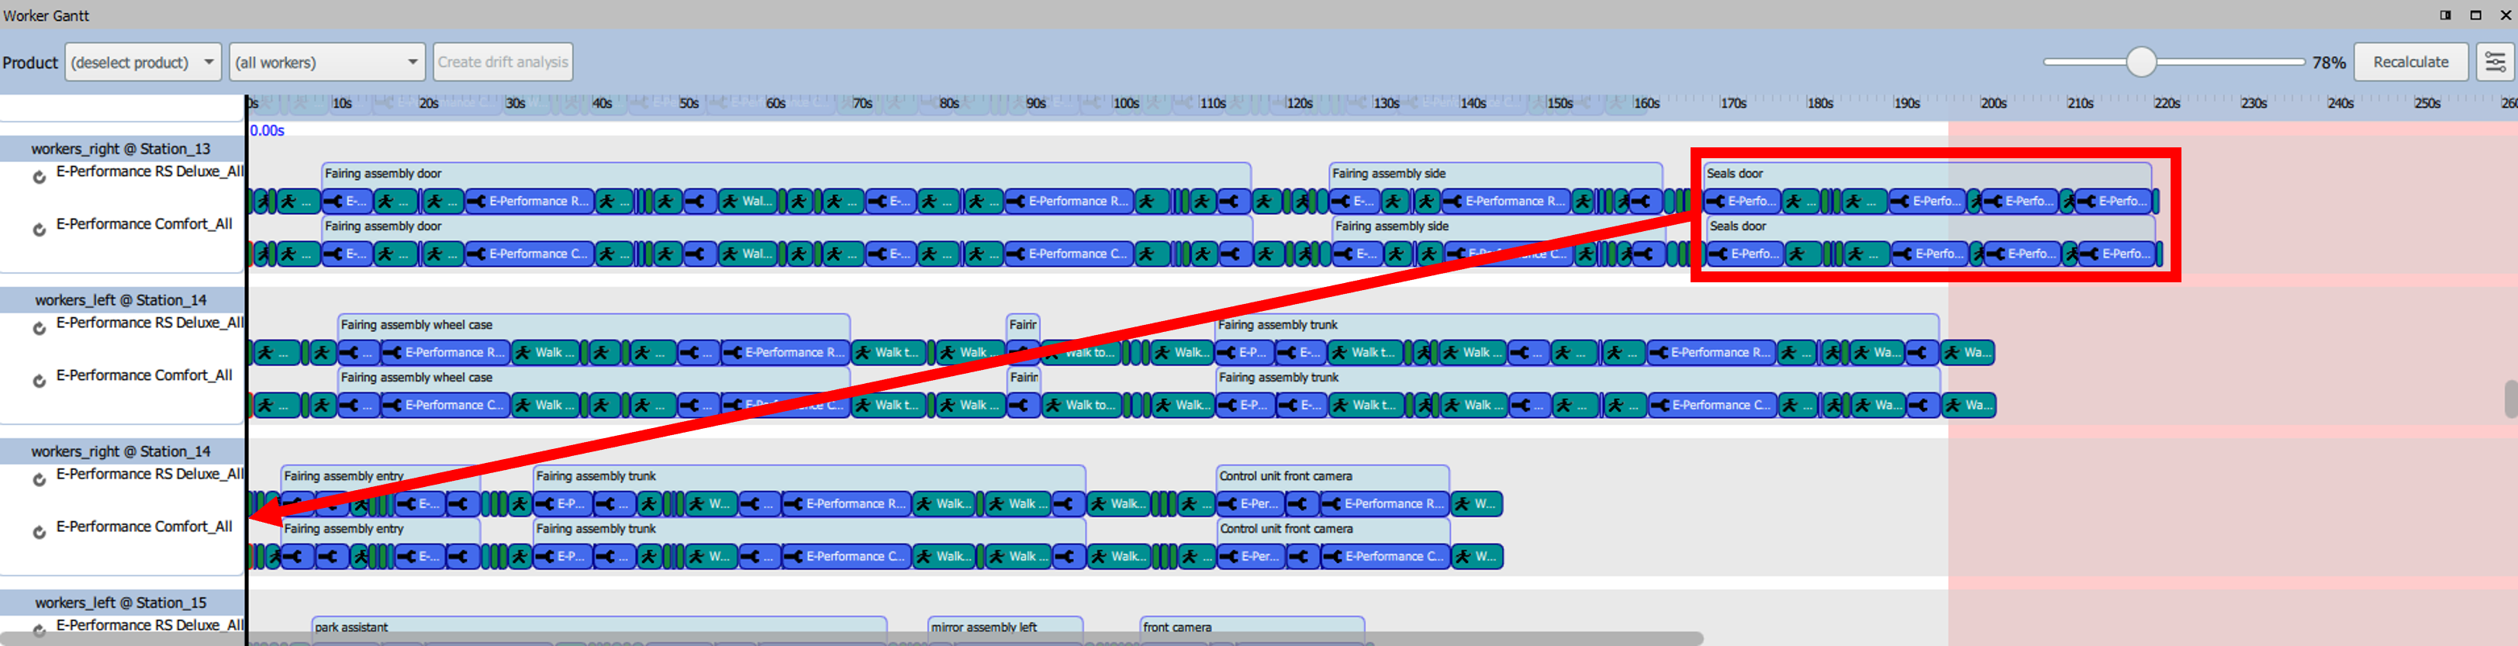Click refresh icon for workers_left Station_14 Comfort_All
This screenshot has height=646, width=2518.
click(39, 381)
